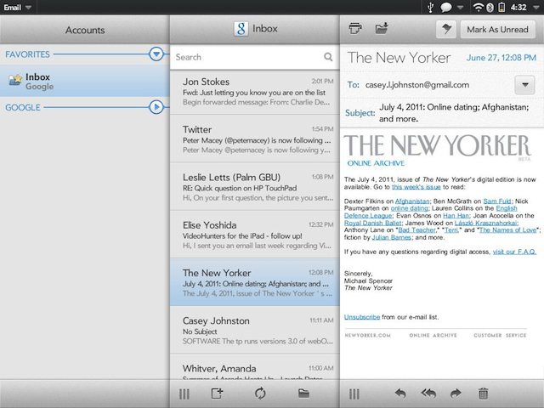Open Elise Yoshida email

(255, 235)
